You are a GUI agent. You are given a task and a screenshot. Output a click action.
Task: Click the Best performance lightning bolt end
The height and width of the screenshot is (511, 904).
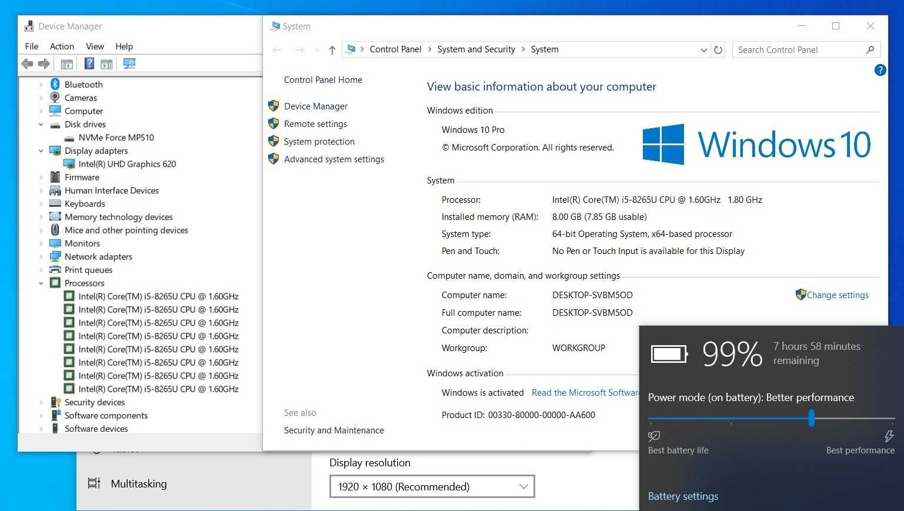click(x=889, y=436)
